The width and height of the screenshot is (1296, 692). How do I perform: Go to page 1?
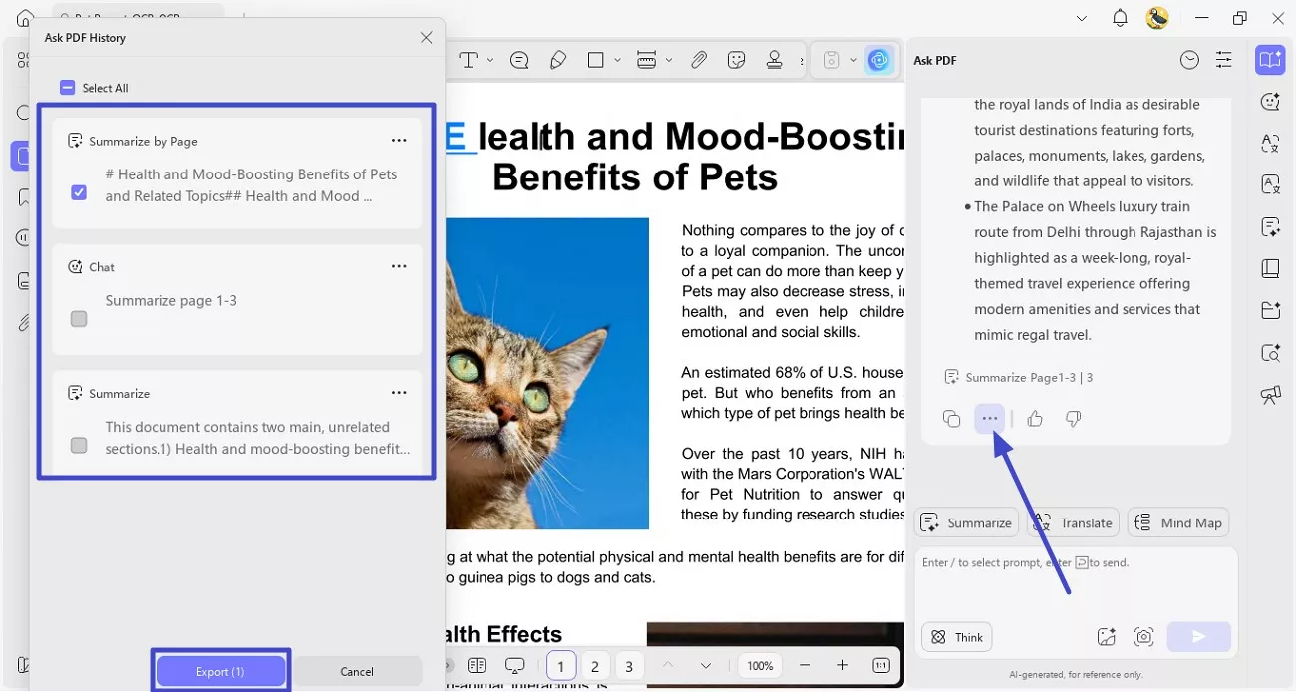coord(561,666)
